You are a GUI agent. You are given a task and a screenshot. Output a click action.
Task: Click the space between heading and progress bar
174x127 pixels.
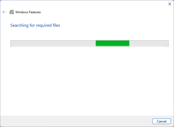point(87,34)
